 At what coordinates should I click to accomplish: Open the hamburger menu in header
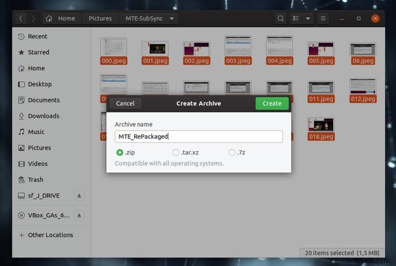point(323,19)
